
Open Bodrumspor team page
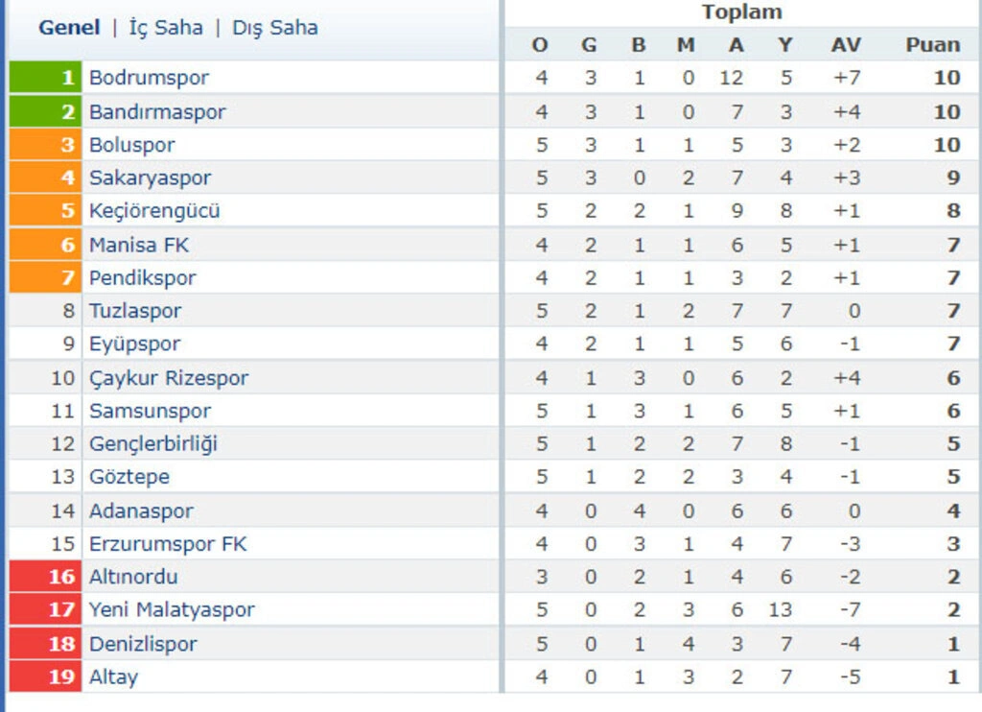point(149,78)
